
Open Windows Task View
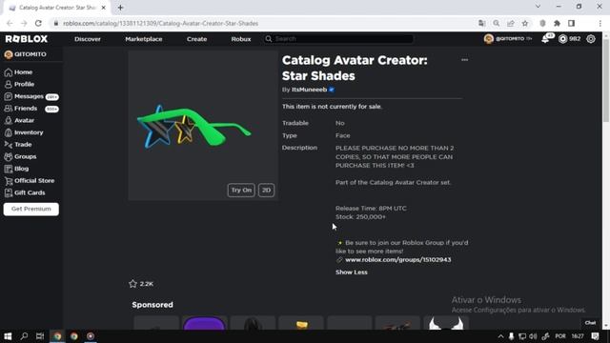pyautogui.click(x=40, y=336)
